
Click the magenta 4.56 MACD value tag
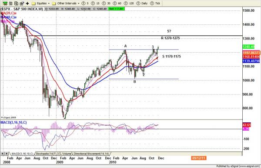tap(246, 129)
